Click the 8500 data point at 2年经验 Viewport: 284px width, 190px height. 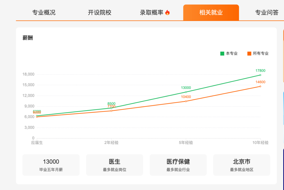point(111,108)
